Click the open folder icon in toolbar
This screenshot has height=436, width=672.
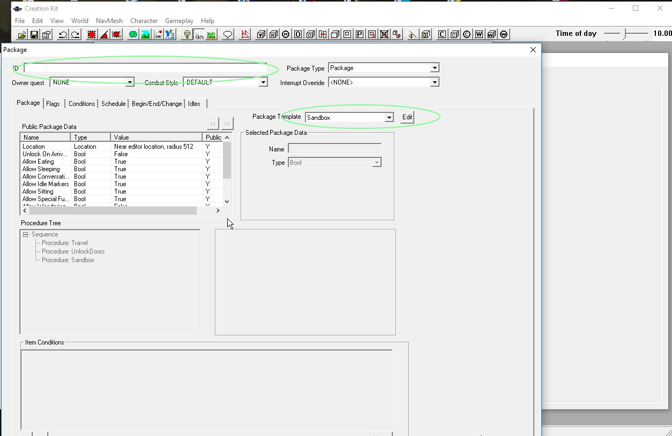[x=22, y=35]
